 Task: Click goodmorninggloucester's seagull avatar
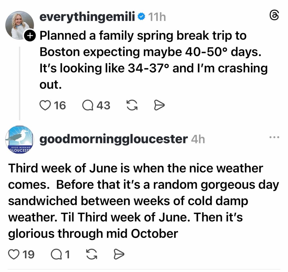click(19, 140)
